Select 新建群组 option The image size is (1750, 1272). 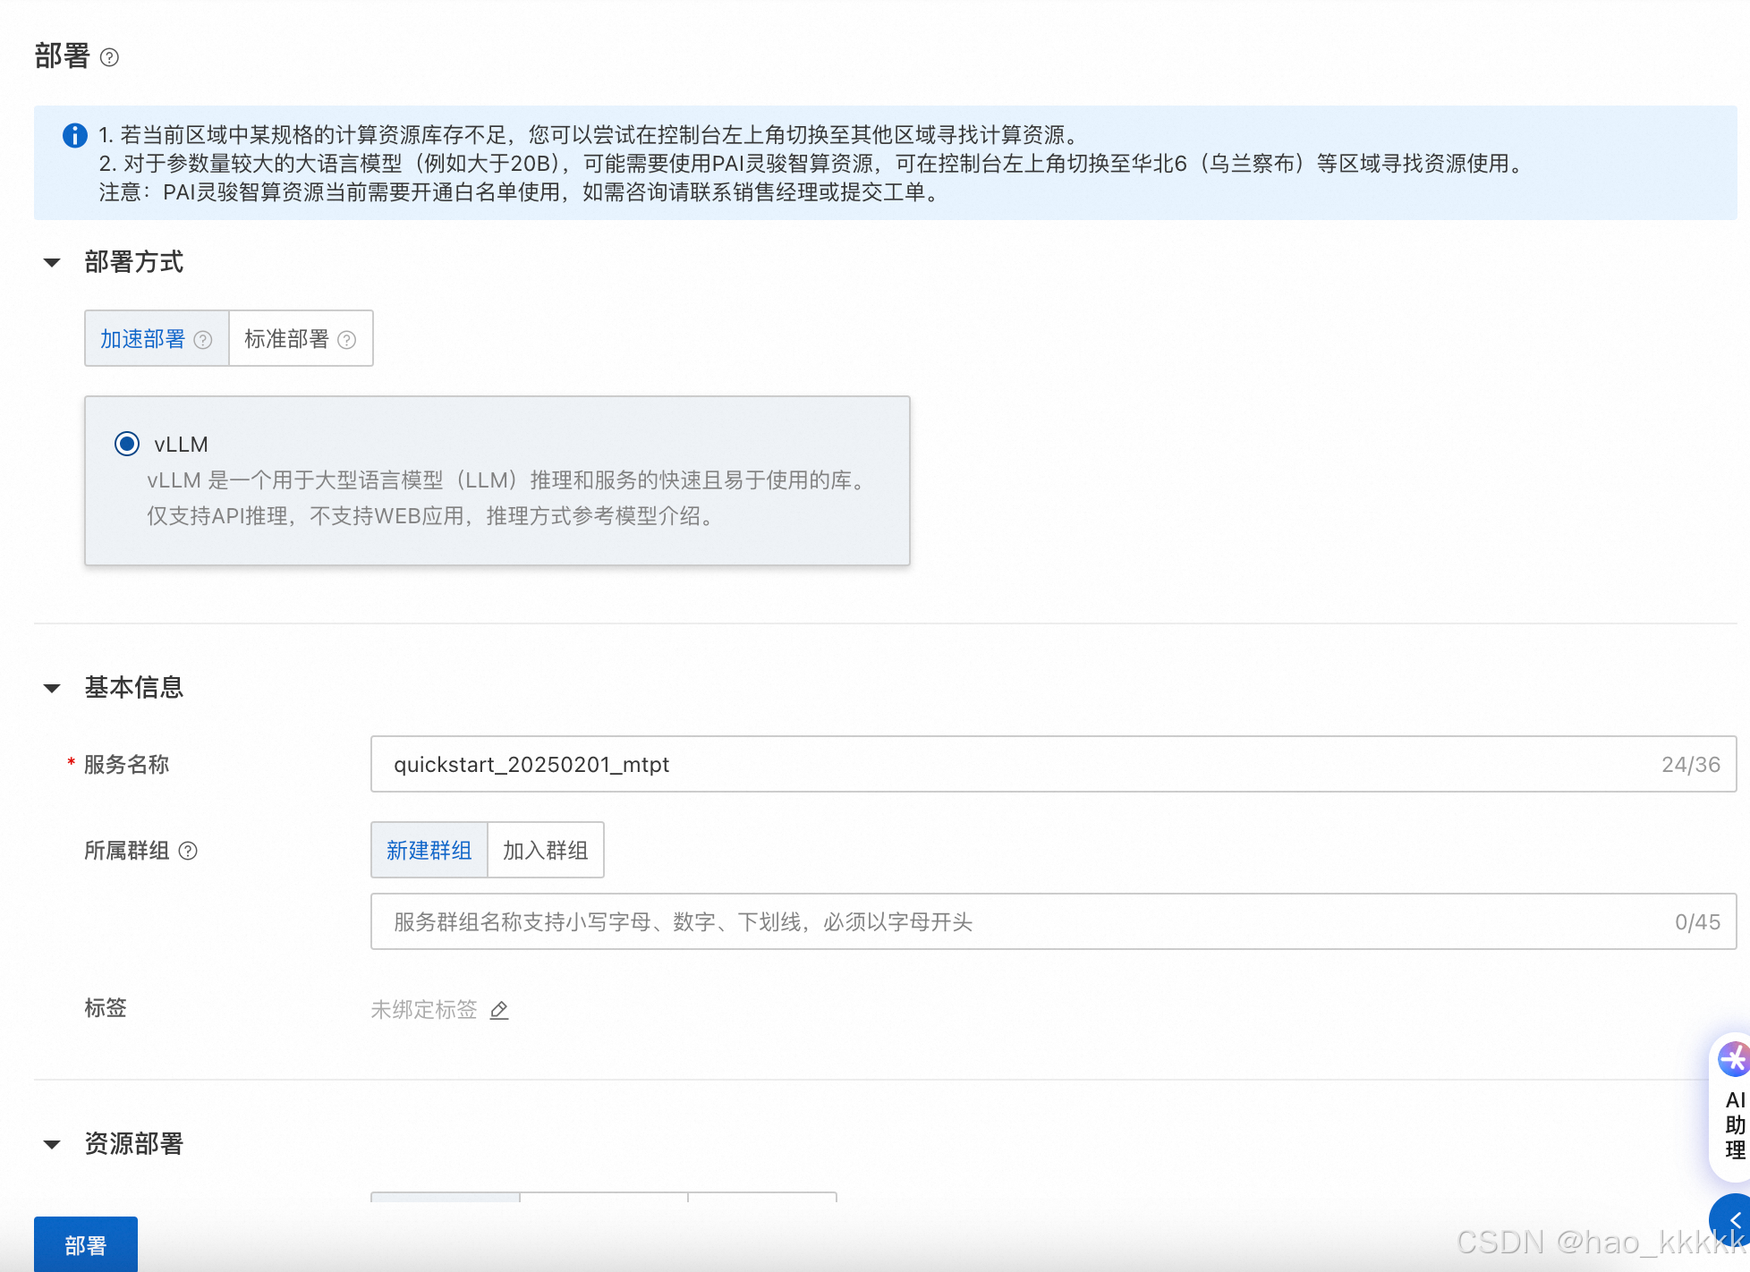[x=429, y=850]
